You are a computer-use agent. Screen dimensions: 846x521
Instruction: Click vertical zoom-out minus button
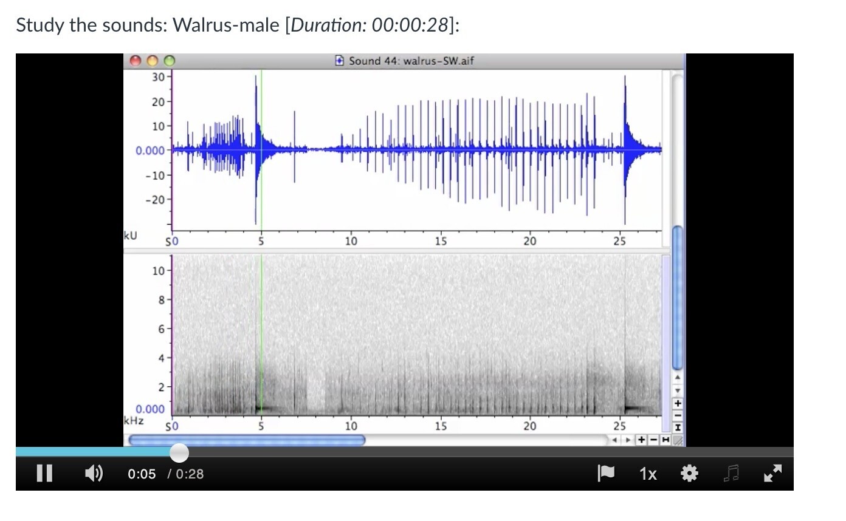coord(678,415)
